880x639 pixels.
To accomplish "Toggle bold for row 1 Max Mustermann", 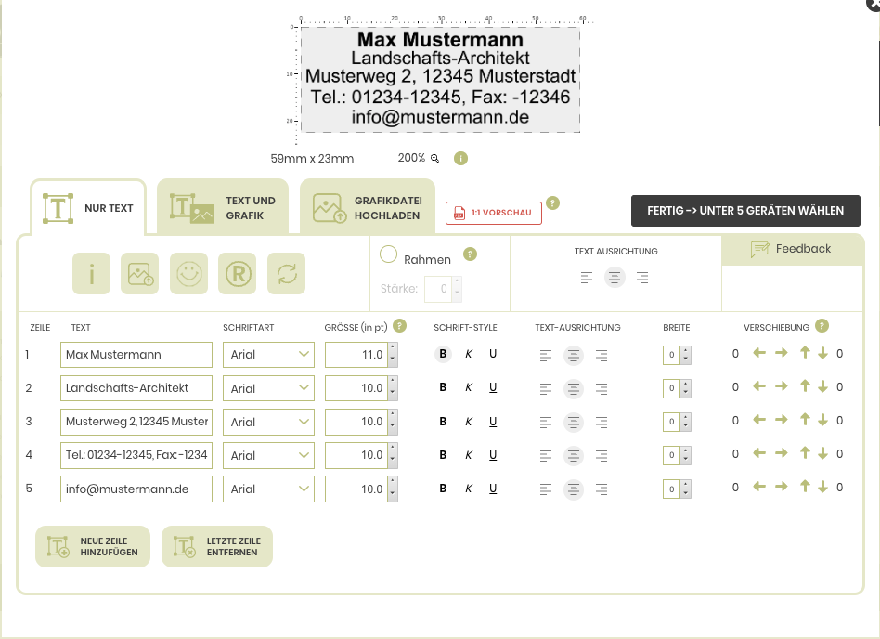I will tap(443, 354).
